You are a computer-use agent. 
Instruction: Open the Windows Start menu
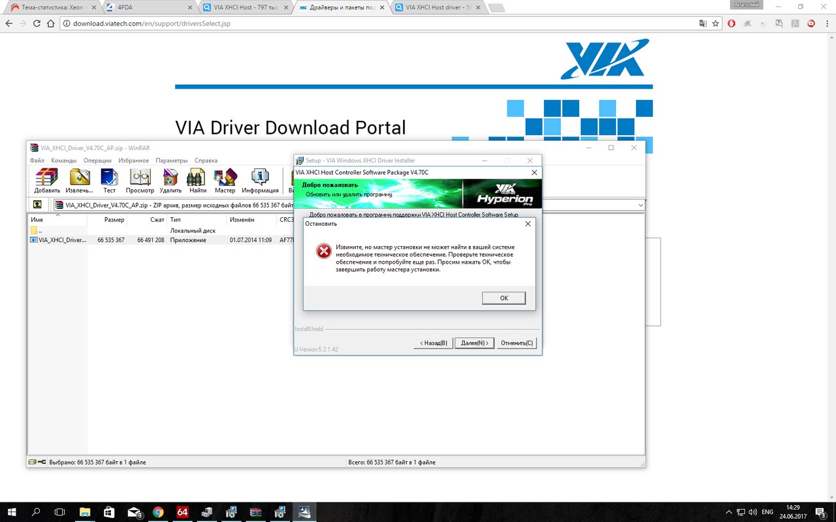(x=12, y=512)
